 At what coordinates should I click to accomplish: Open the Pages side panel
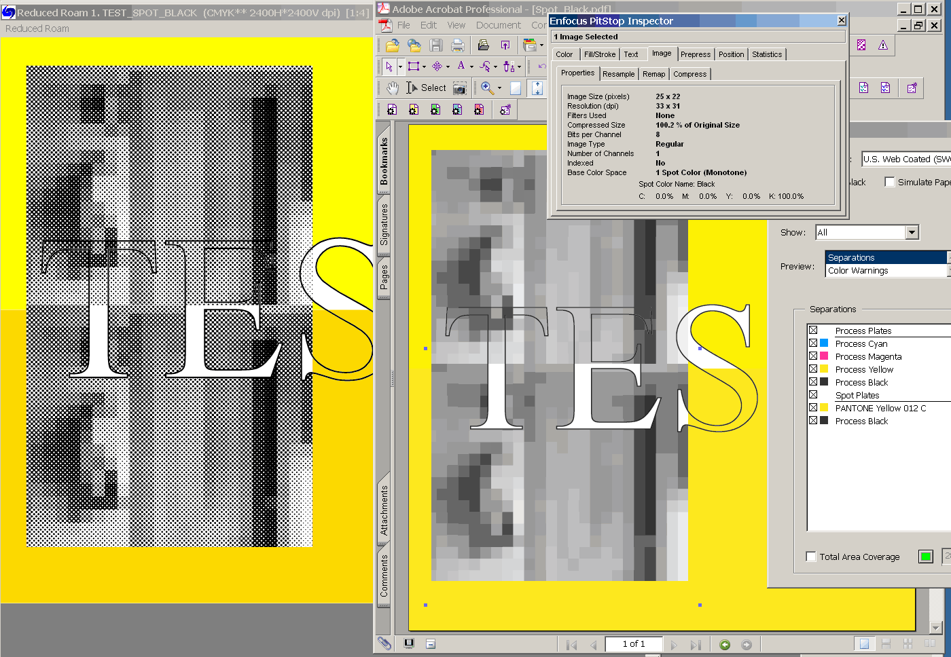tap(384, 277)
